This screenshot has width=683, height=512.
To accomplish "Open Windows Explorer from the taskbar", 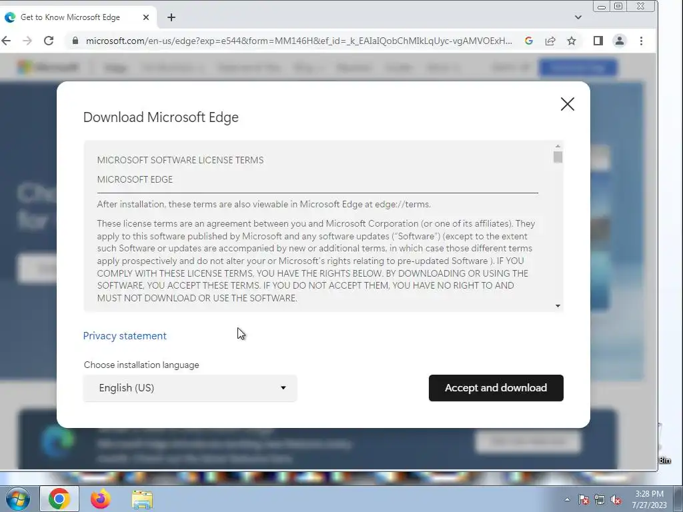I will pos(142,499).
